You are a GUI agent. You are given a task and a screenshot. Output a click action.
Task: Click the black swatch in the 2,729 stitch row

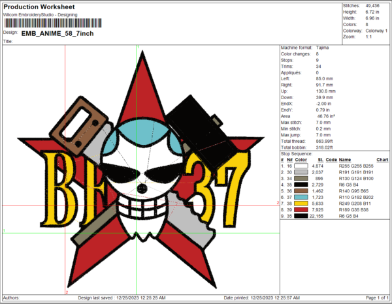click(x=301, y=185)
